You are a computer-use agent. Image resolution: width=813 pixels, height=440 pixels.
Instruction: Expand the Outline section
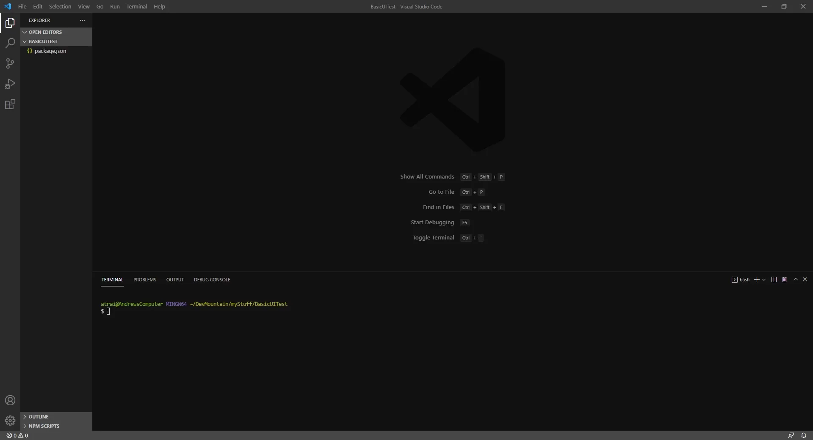coord(56,417)
